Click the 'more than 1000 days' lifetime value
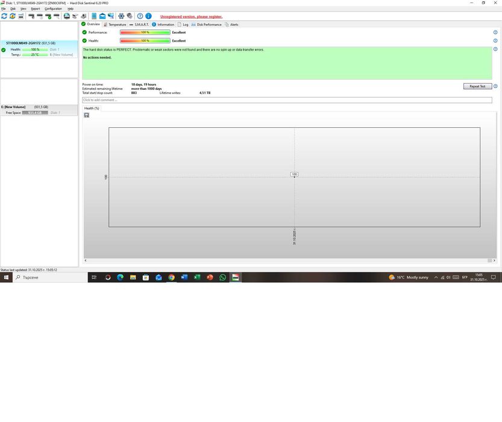Viewport: 502px width, 422px height. click(x=146, y=89)
